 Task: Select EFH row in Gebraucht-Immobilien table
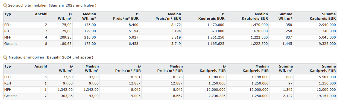coord(170,25)
